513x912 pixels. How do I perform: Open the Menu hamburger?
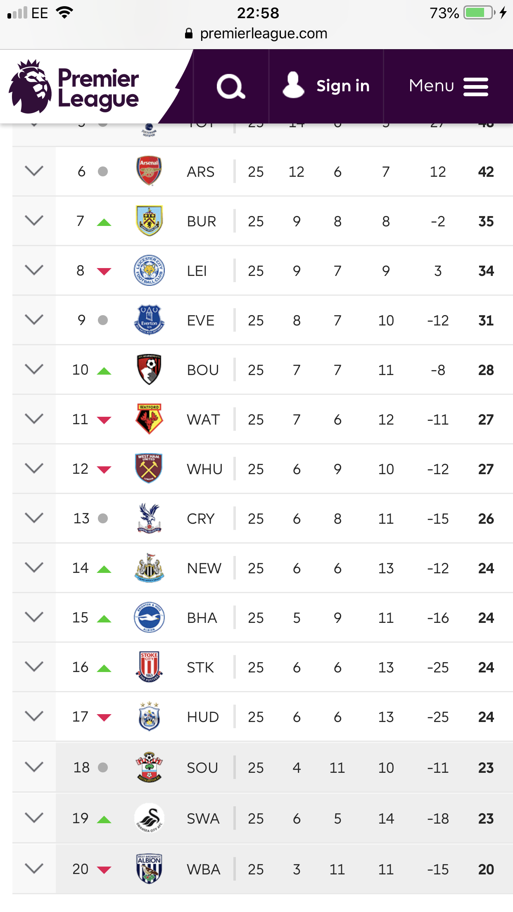pos(449,86)
